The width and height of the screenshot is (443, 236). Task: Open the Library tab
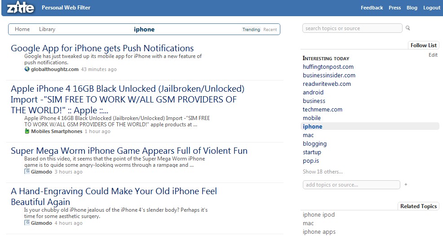point(47,29)
